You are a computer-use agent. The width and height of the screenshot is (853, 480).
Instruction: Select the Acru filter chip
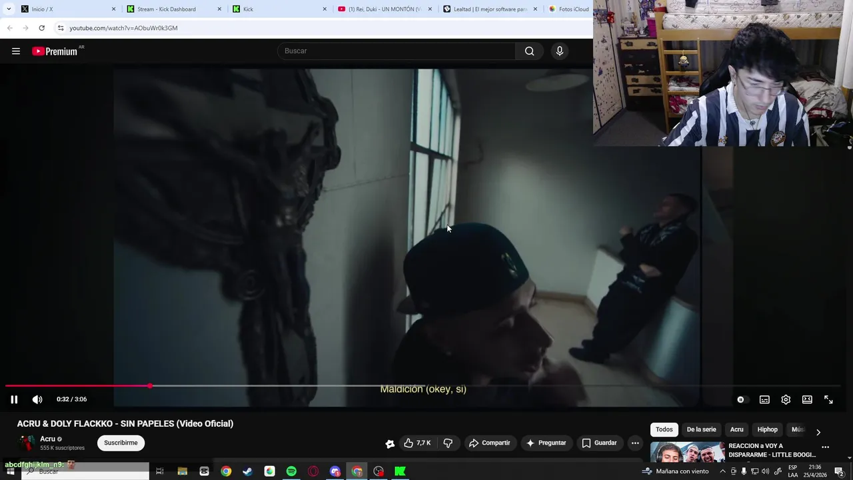coord(736,429)
